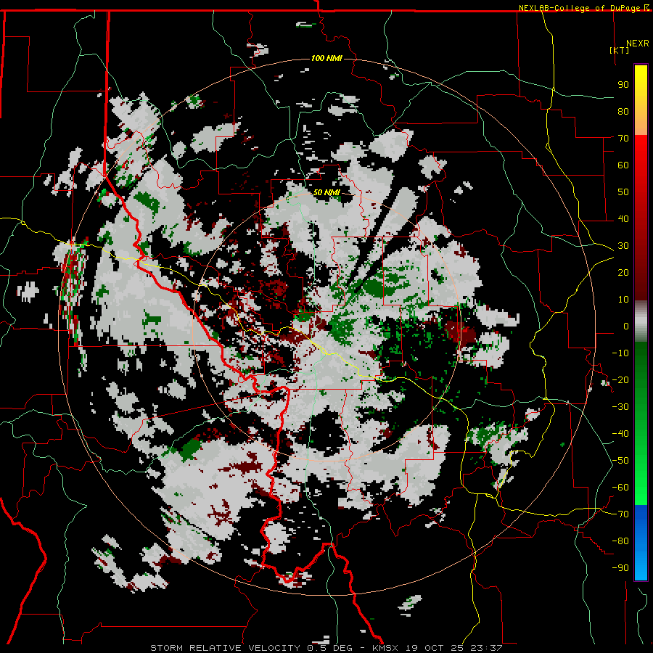
Task: Click the 23:37 timestamp in caption
Action: 486,648
